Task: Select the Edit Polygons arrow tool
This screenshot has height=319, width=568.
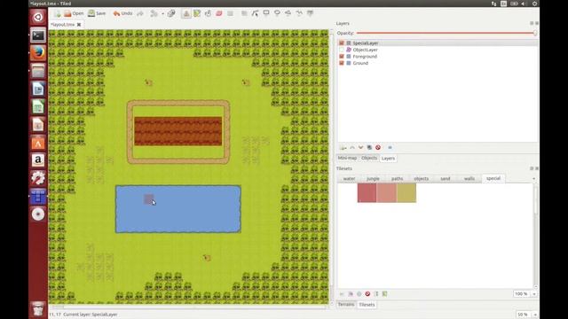Action: [255, 13]
